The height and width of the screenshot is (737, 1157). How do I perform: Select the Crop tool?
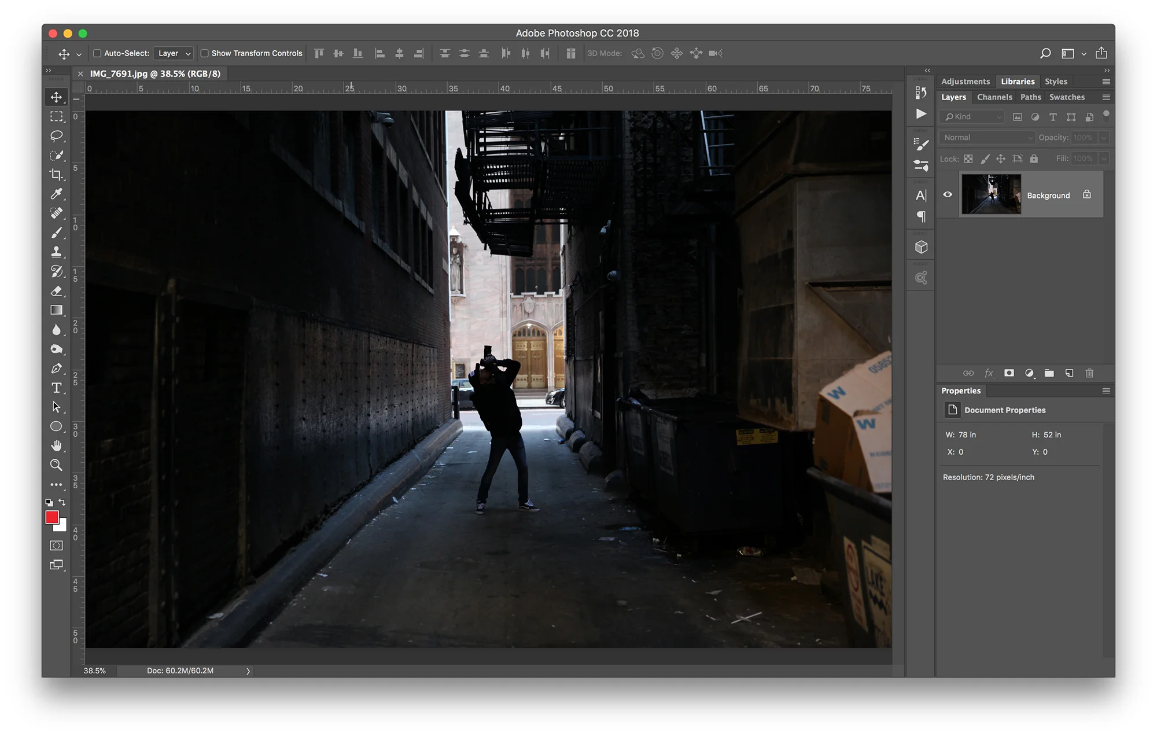(56, 174)
